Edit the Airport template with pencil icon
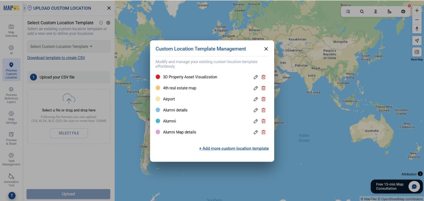Viewport: 424px width, 201px height. pos(256,99)
